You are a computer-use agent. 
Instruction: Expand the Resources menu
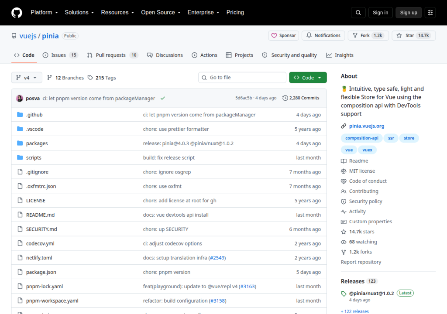117,13
